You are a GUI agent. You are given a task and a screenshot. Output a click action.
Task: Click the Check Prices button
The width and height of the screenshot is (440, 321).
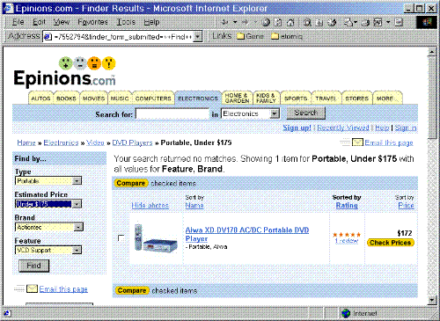(390, 243)
